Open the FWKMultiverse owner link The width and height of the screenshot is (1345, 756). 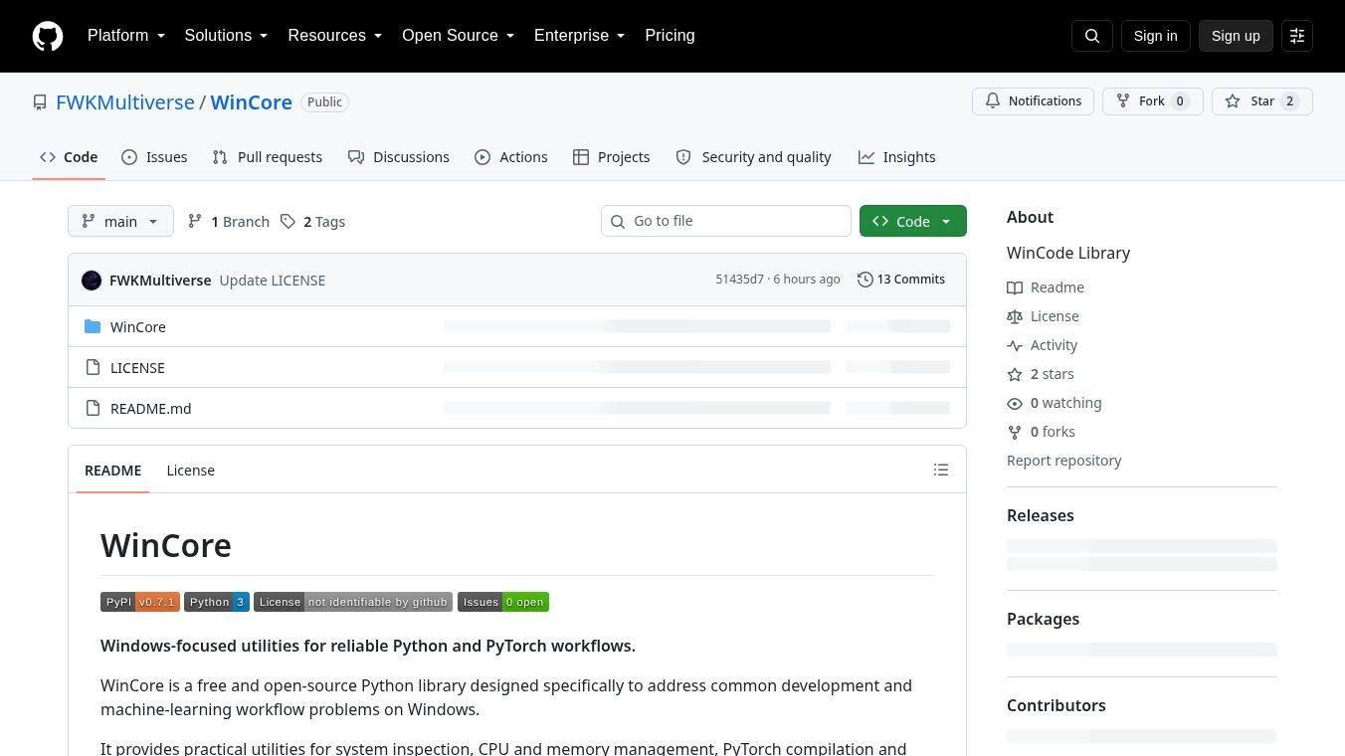coord(125,102)
